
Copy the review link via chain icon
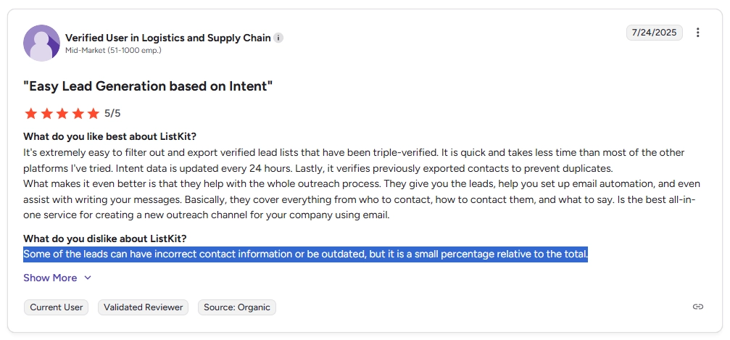tap(697, 307)
